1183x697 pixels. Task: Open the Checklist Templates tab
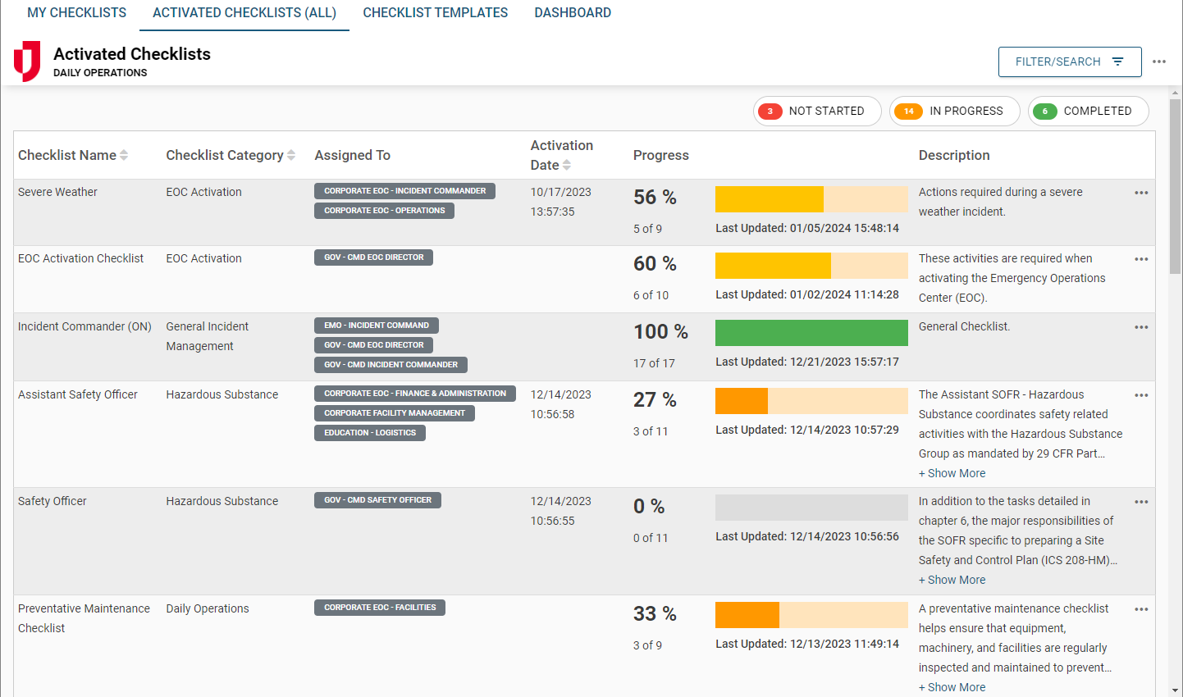pos(435,13)
